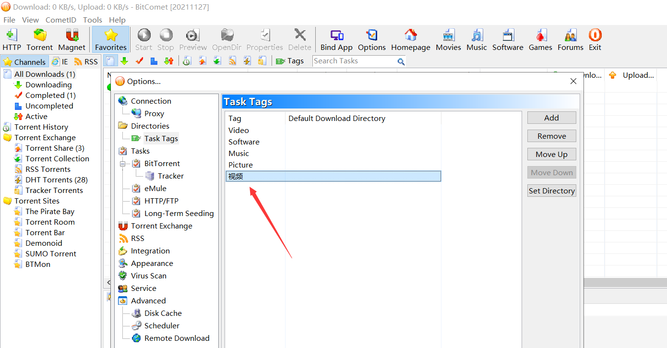Click the Tags toolbar button

point(290,61)
